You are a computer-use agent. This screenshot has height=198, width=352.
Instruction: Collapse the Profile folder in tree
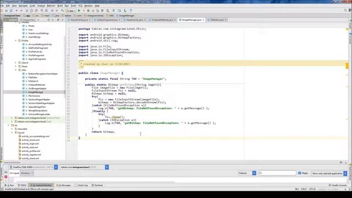click(16, 41)
